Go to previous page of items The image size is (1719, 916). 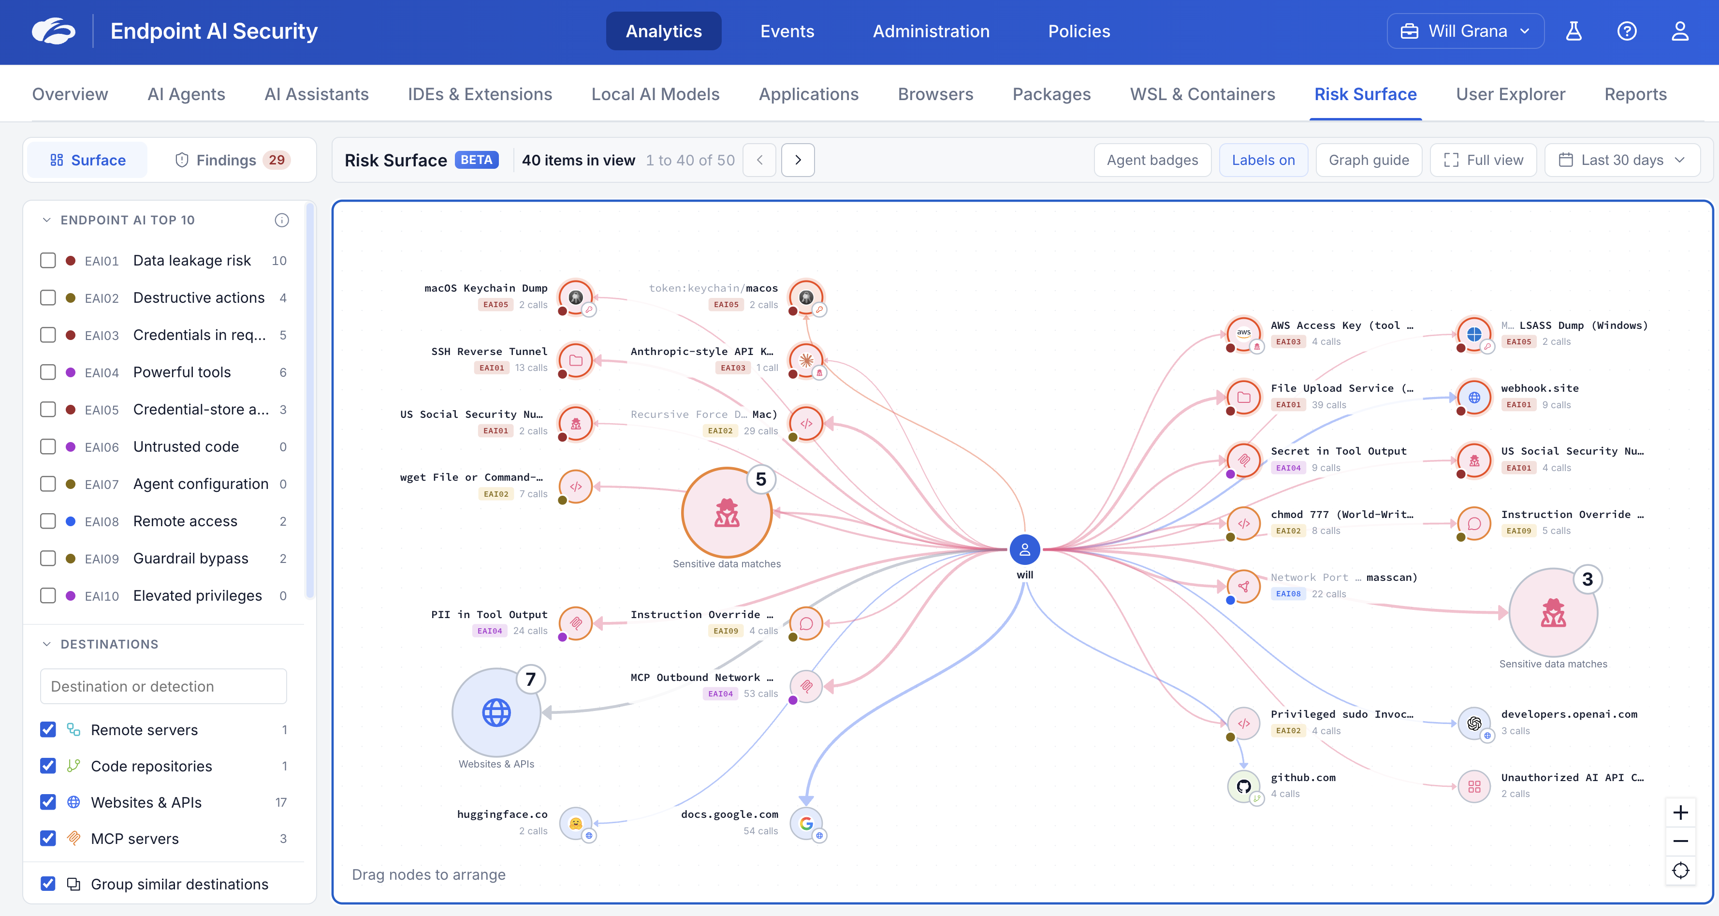click(x=759, y=160)
